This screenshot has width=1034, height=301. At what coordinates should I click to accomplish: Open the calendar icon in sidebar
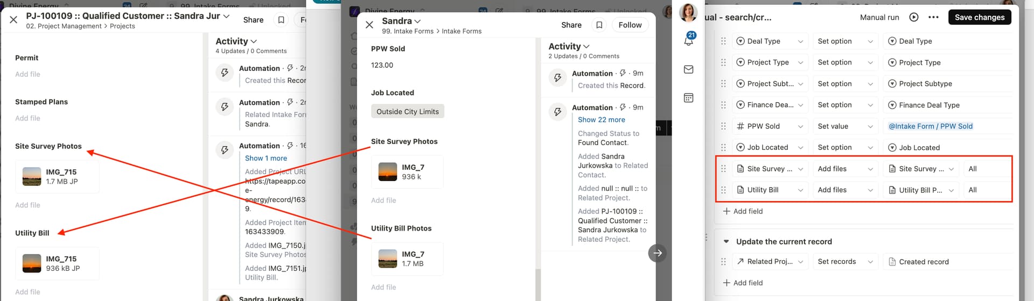click(688, 98)
